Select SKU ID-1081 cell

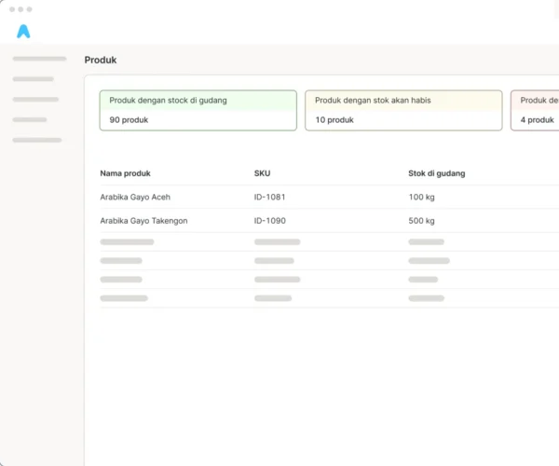(x=269, y=197)
